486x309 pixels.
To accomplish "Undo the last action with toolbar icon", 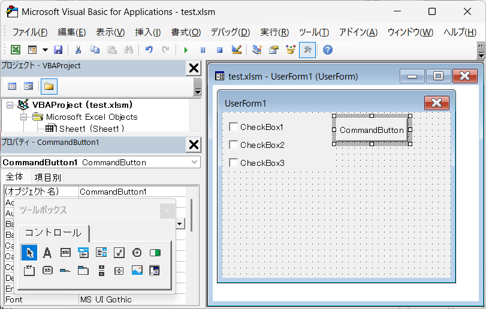I will (149, 50).
